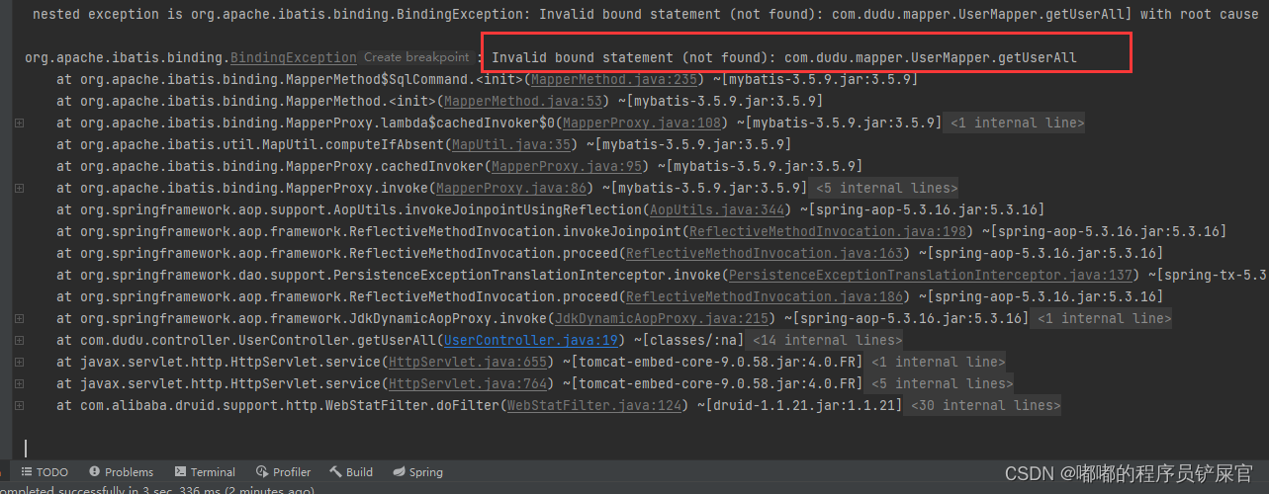Open the Spring tool window tab
Viewport: 1269px width, 494px height.
[418, 472]
